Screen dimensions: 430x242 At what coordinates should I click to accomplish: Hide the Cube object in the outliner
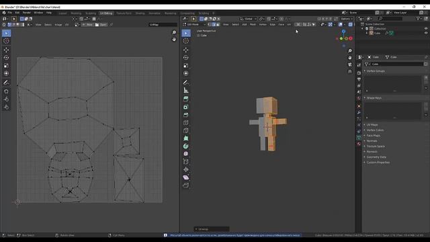(426, 33)
